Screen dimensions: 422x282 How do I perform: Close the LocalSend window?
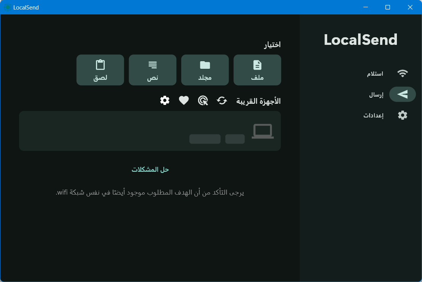410,7
